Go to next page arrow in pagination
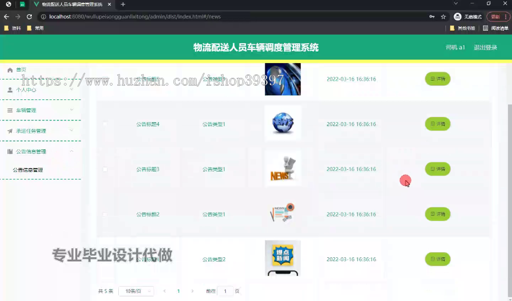The height and width of the screenshot is (301, 512). pos(192,291)
